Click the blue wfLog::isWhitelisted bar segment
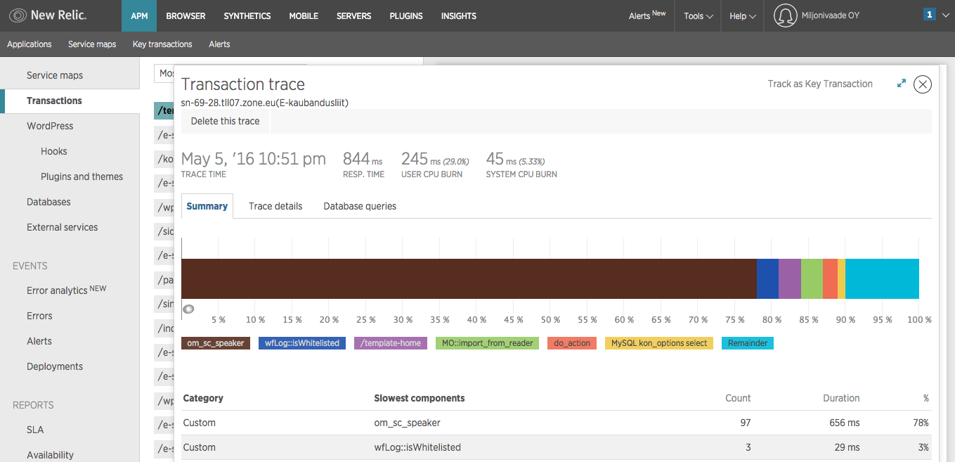The width and height of the screenshot is (955, 462). click(x=767, y=278)
